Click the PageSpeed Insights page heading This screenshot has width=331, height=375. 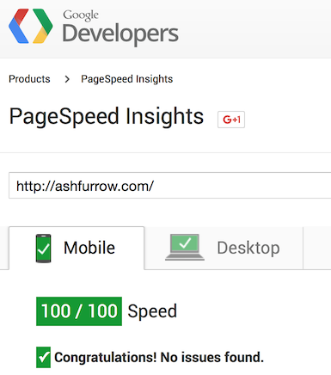click(107, 116)
